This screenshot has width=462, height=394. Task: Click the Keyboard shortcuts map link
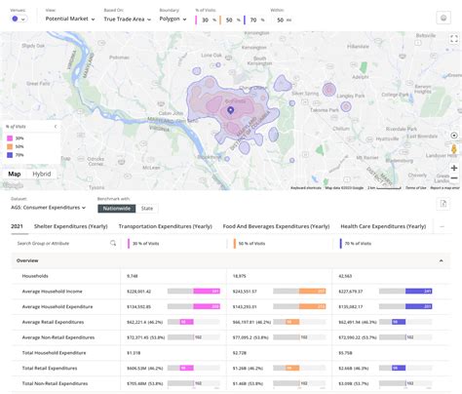306,188
